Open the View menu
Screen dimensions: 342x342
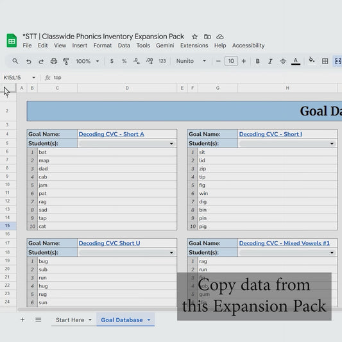(60, 46)
